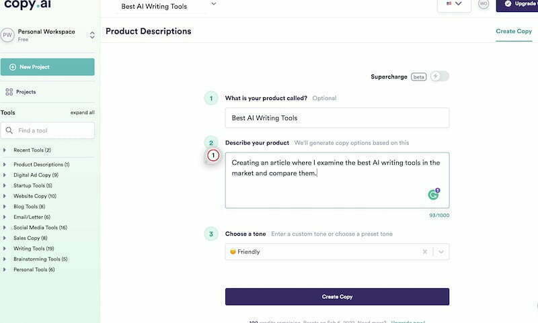Click the dark Create Copy button
Viewport: 538px width, 323px height.
pyautogui.click(x=337, y=297)
